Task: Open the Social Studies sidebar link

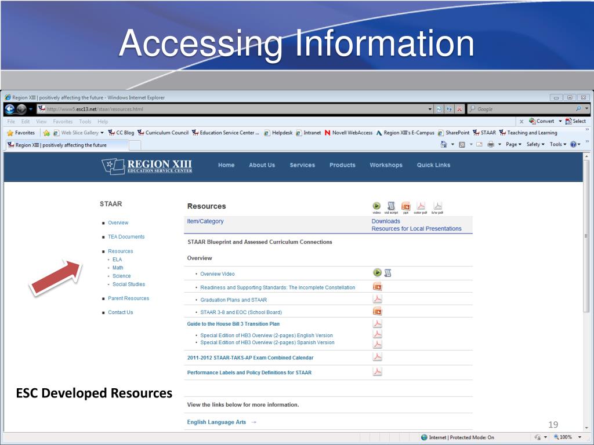Action: 128,284
